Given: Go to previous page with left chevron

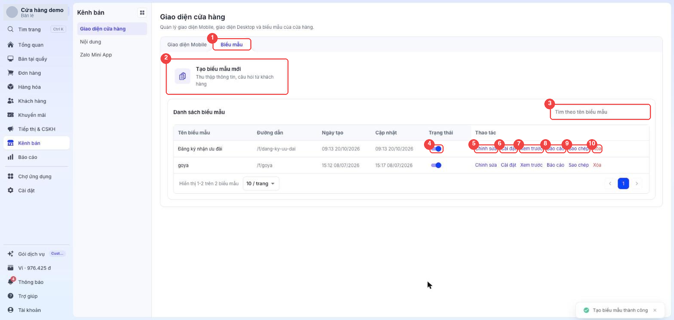Looking at the screenshot, I should (610, 184).
